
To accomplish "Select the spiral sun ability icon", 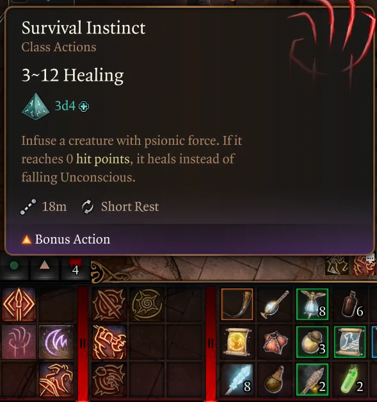I will coord(147,305).
